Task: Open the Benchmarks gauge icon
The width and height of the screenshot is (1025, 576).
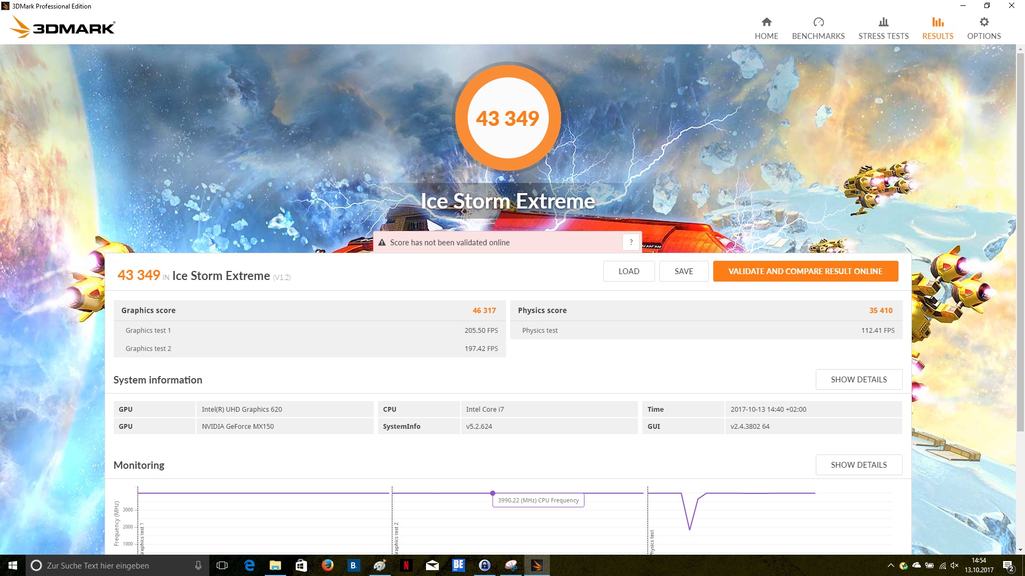Action: tap(818, 22)
